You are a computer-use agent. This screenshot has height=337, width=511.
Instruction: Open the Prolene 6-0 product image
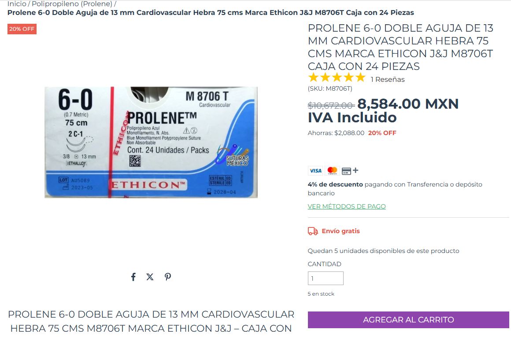[x=151, y=142]
